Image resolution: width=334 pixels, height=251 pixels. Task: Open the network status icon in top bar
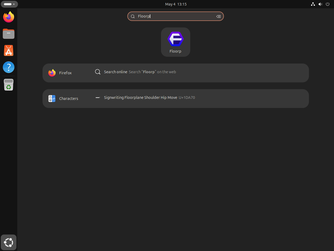click(x=313, y=4)
